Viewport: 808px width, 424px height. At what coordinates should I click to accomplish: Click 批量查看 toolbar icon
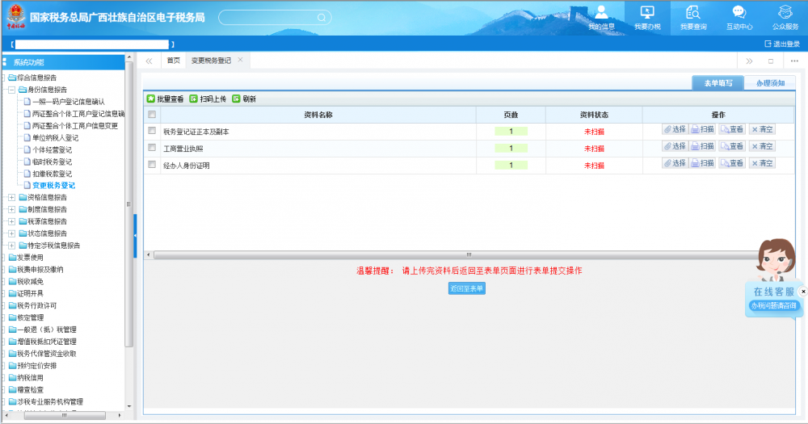150,99
